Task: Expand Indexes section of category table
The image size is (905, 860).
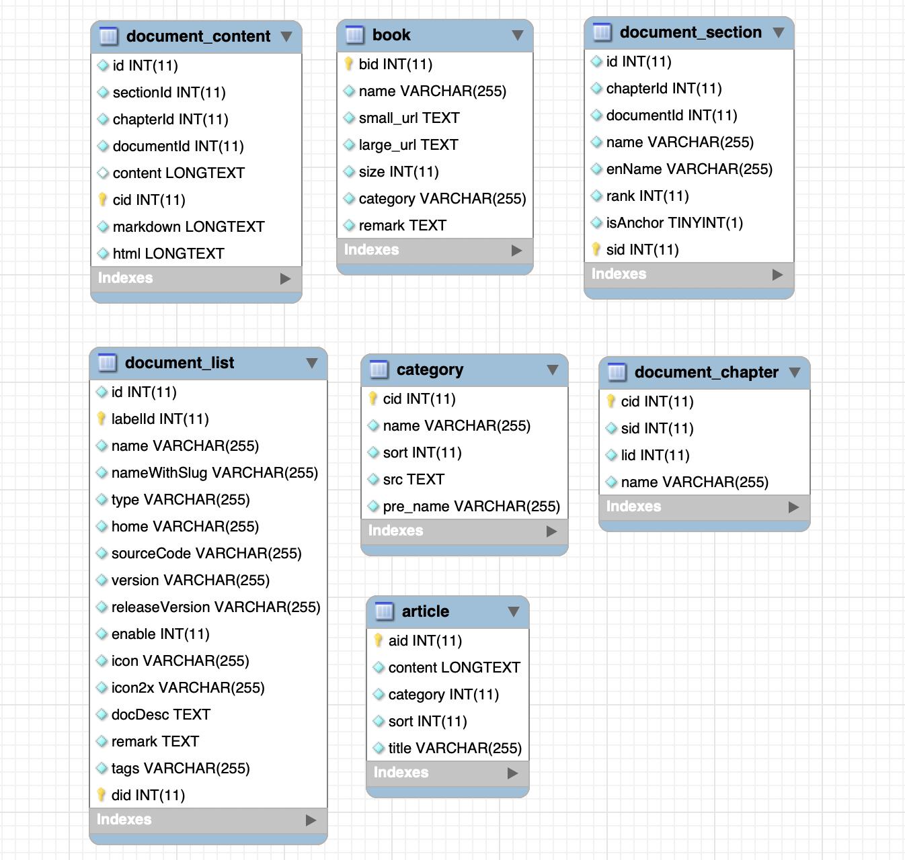Action: click(x=551, y=531)
